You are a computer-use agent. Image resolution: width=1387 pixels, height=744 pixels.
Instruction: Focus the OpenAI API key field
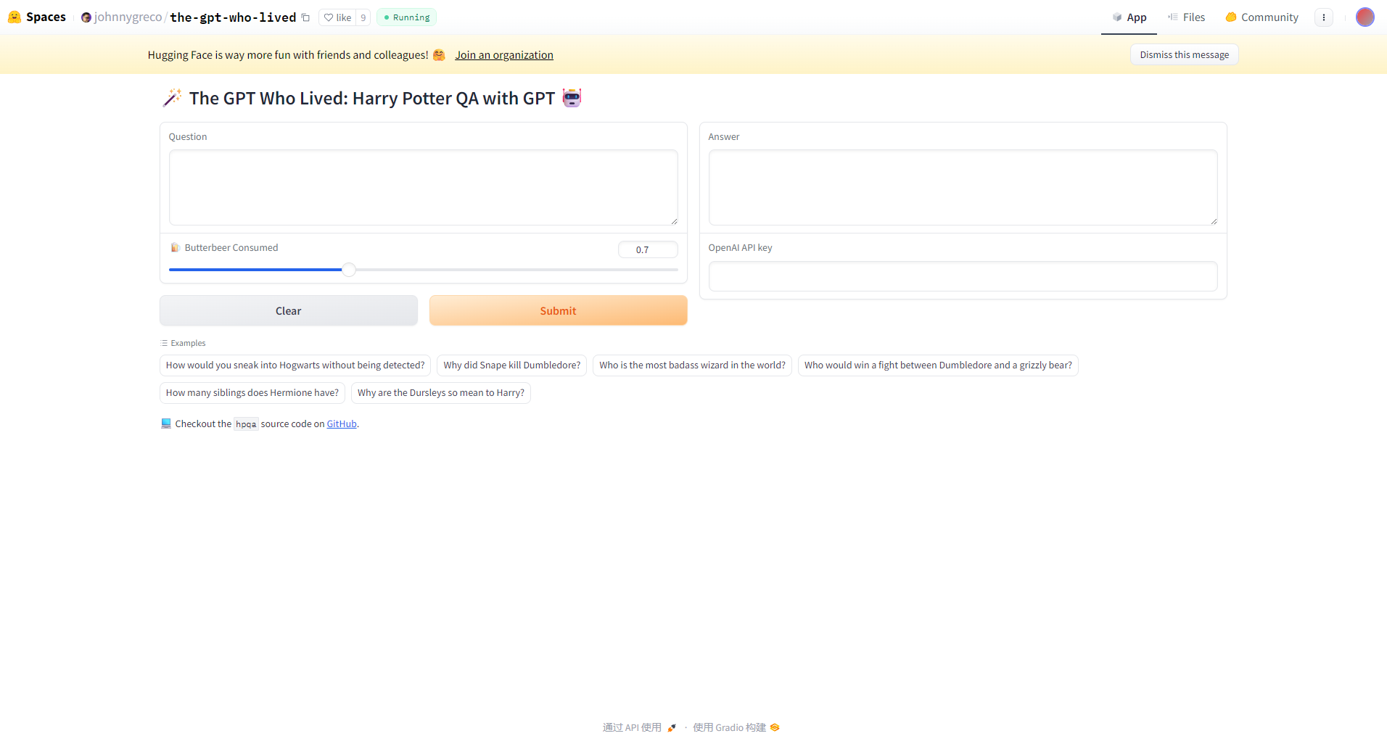tap(962, 276)
